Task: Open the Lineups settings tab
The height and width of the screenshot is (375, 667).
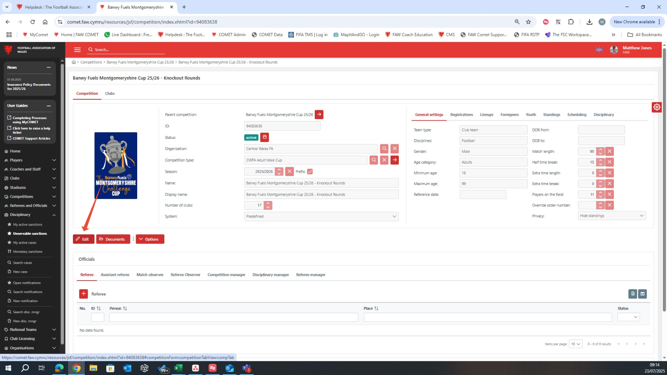Action: pos(487,115)
